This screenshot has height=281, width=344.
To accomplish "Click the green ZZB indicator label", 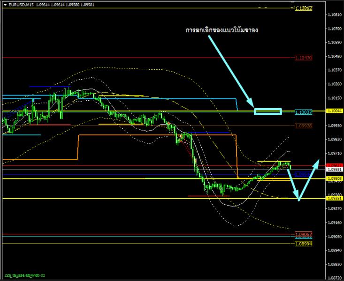I will [x=25, y=275].
